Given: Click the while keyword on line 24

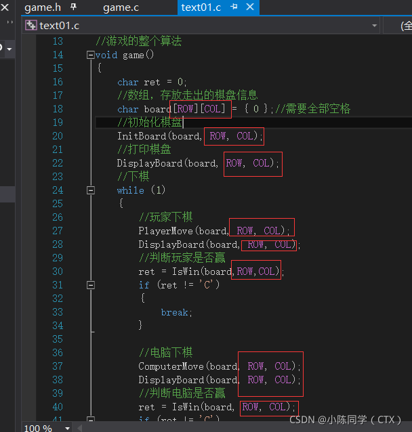Looking at the screenshot, I should tap(130, 190).
